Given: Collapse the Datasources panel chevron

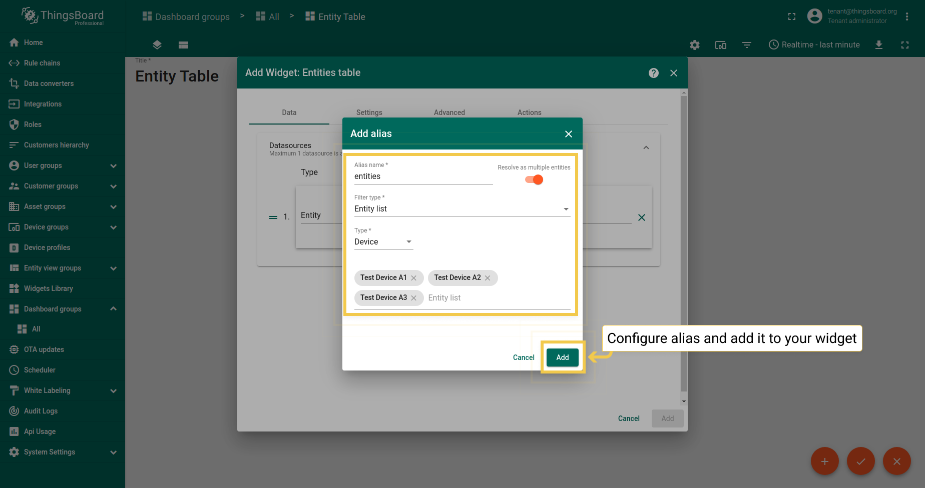Looking at the screenshot, I should coord(646,147).
